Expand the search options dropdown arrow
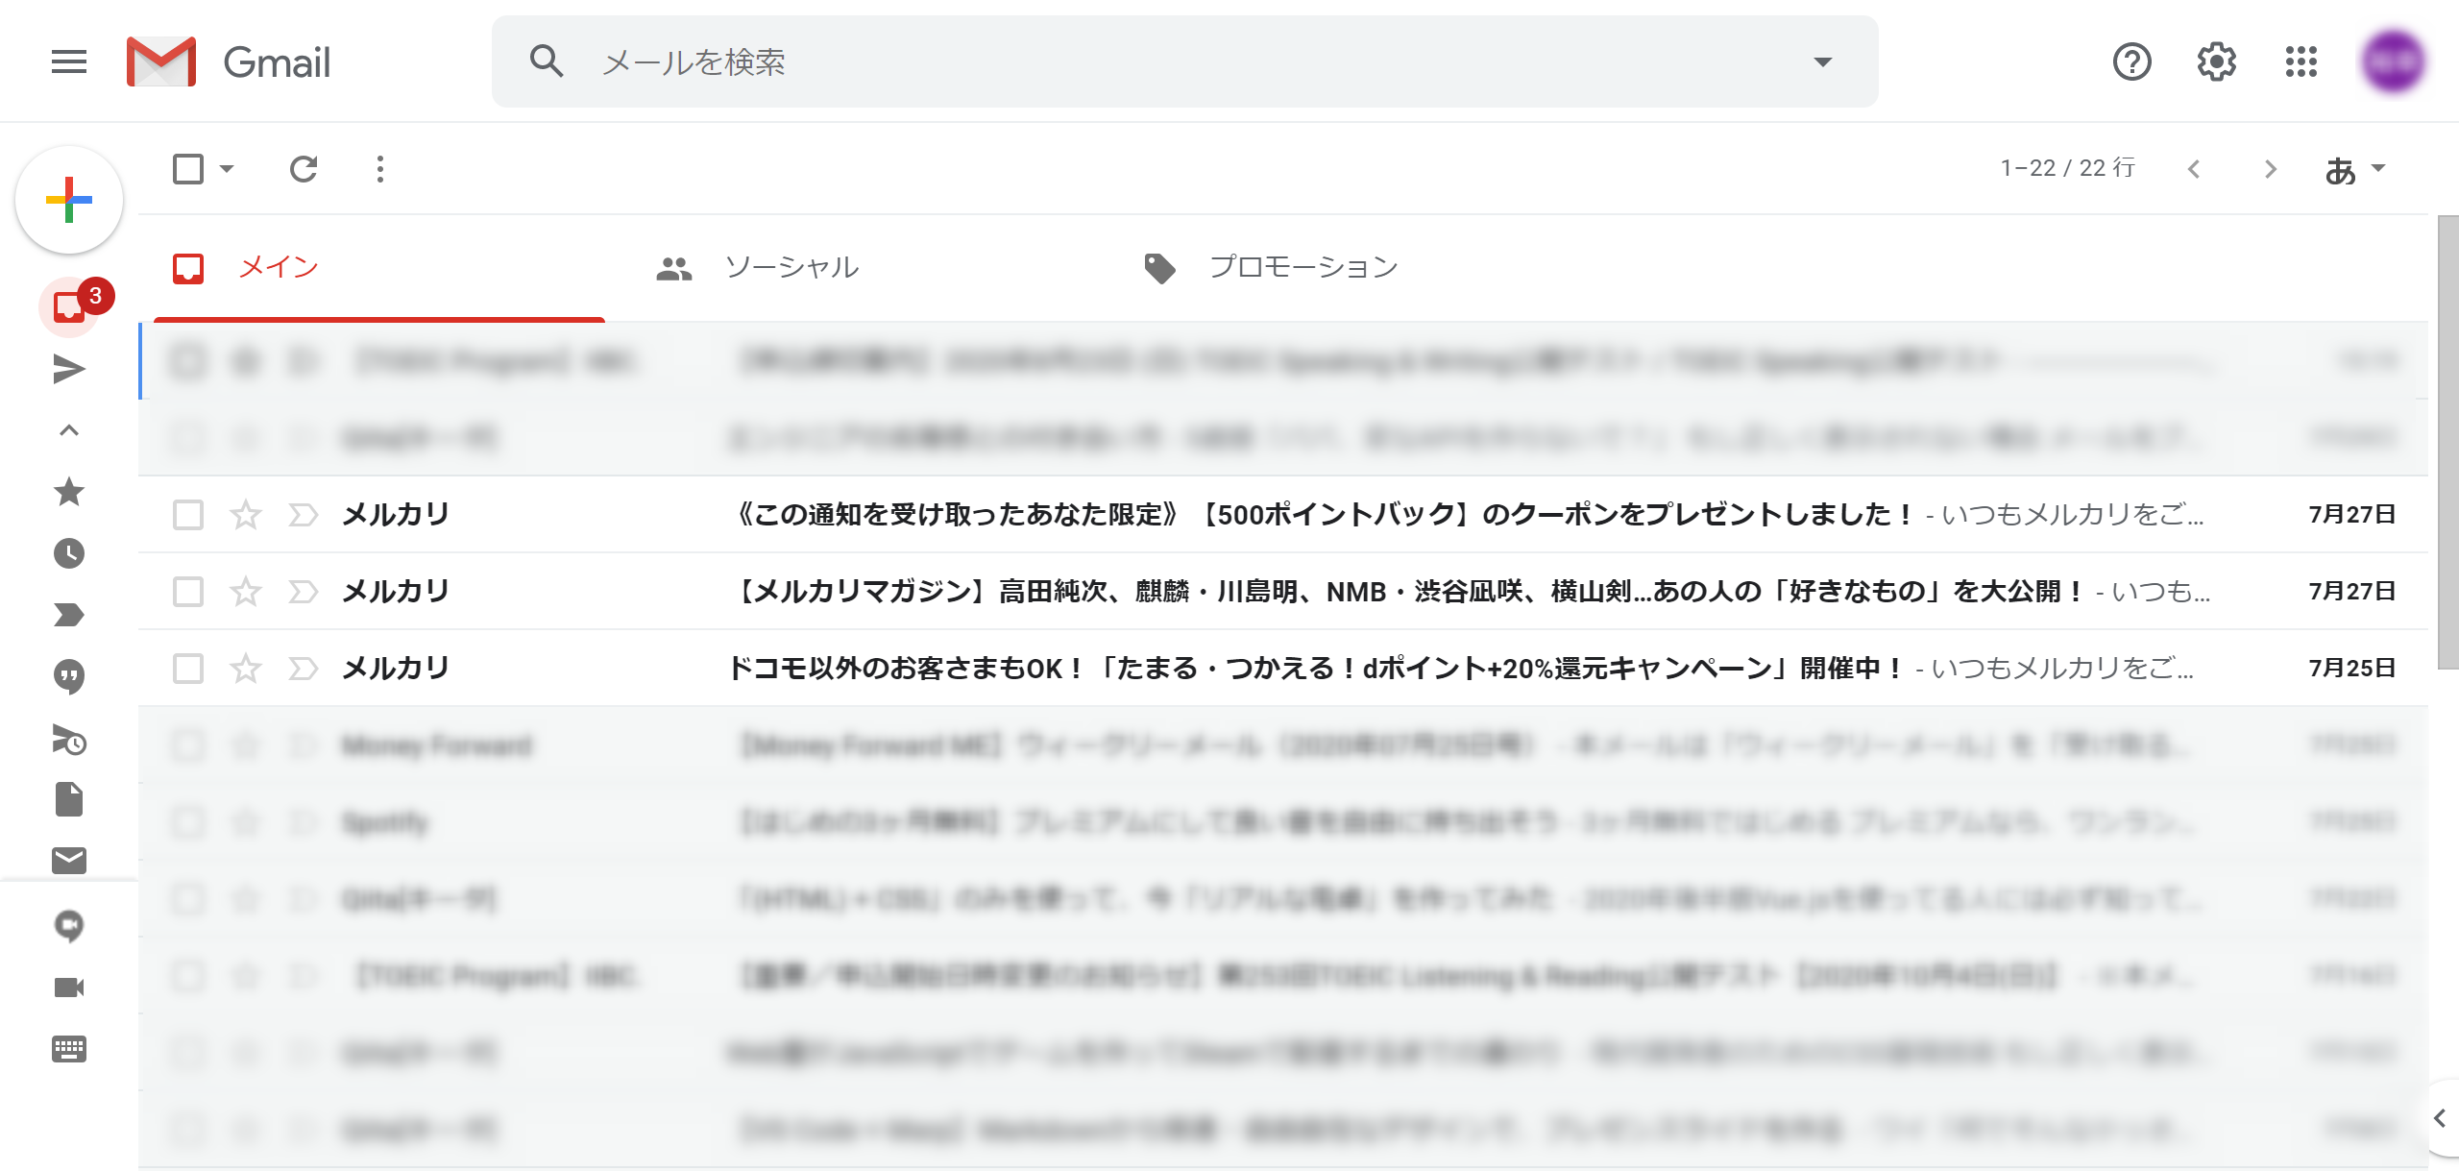 pyautogui.click(x=1822, y=61)
